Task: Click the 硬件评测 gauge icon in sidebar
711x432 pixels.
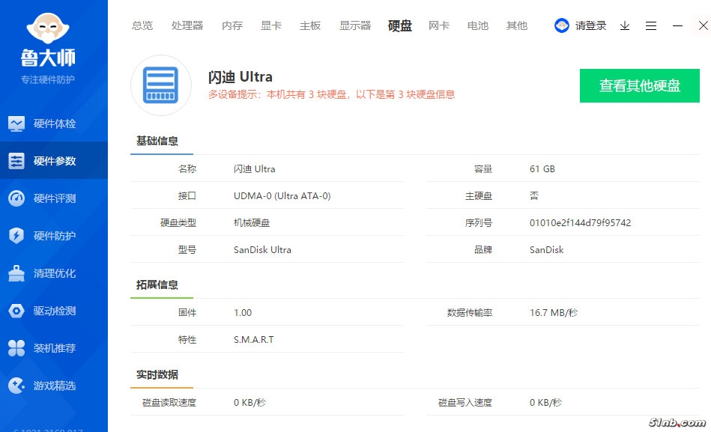Action: pos(16,198)
